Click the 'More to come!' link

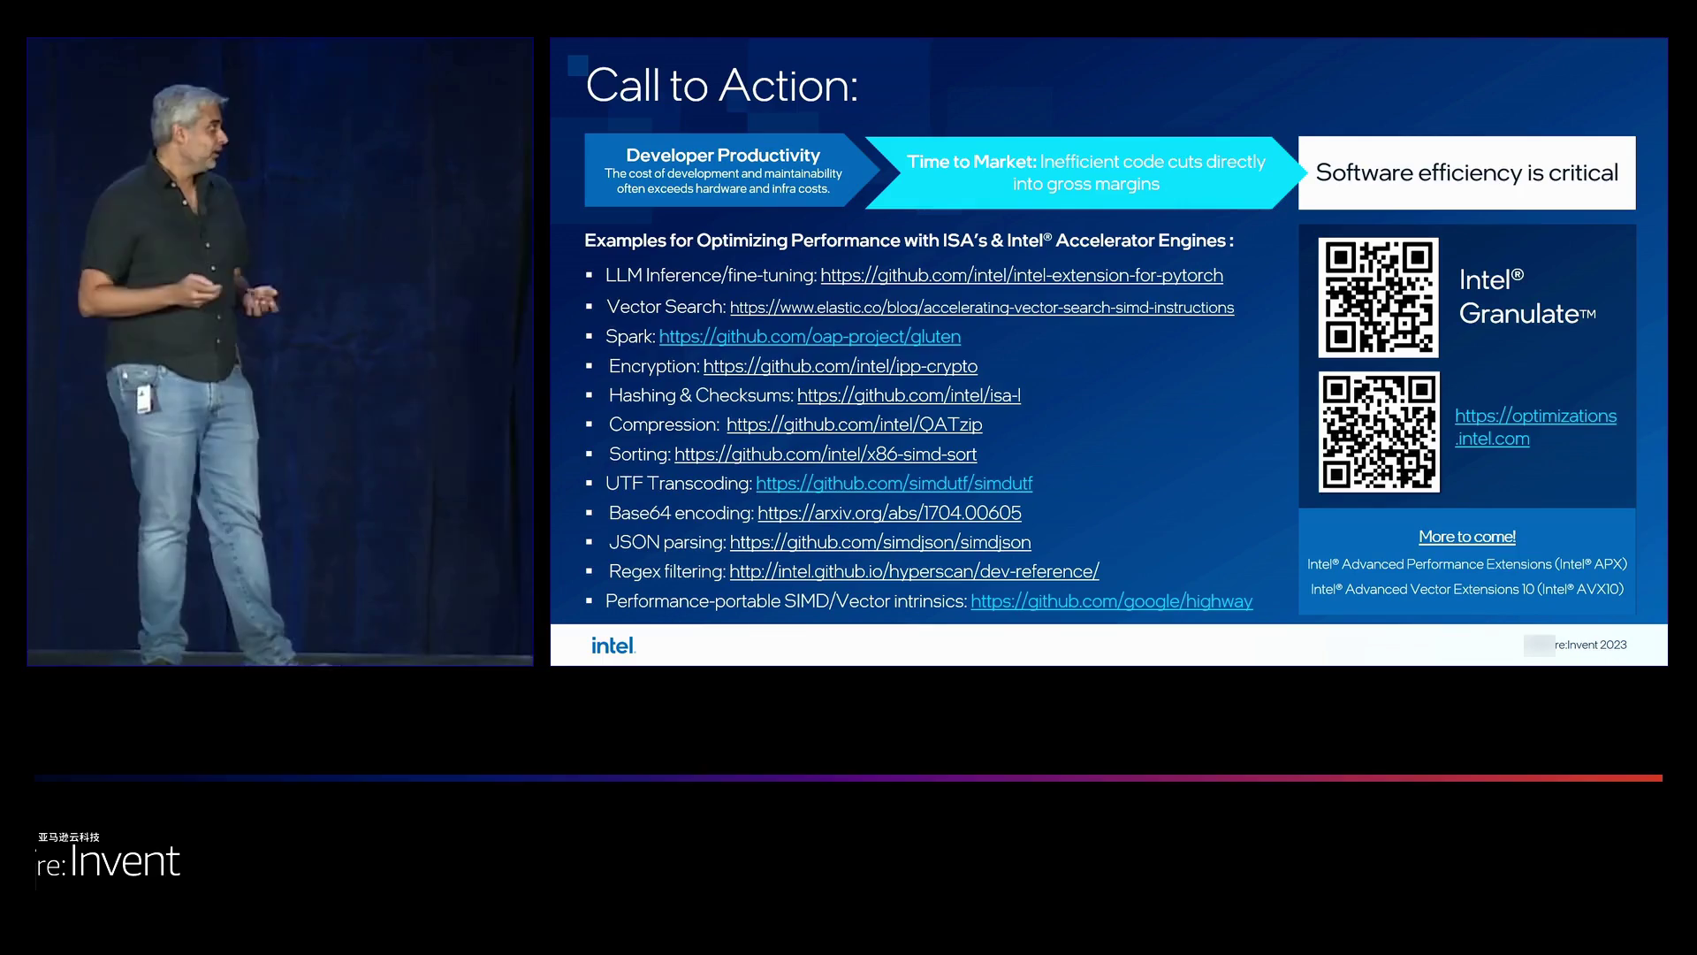(x=1466, y=537)
